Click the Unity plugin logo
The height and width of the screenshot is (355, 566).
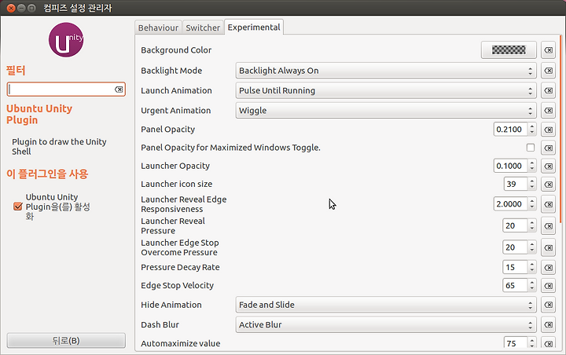click(x=66, y=40)
